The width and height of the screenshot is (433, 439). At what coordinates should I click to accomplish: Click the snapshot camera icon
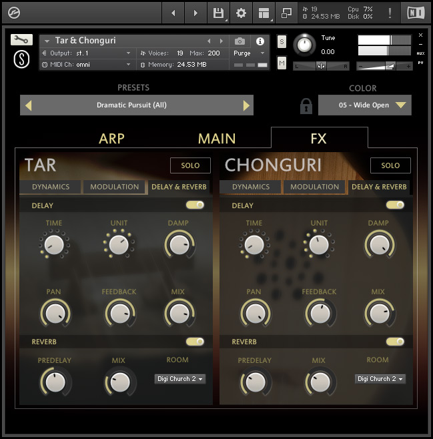pyautogui.click(x=240, y=41)
